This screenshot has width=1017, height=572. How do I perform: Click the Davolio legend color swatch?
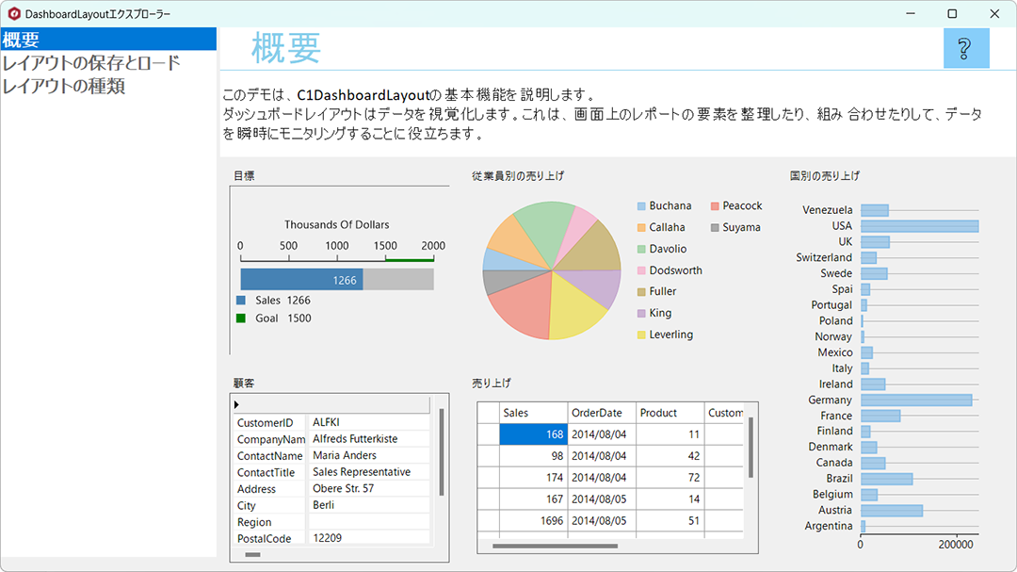pos(641,250)
